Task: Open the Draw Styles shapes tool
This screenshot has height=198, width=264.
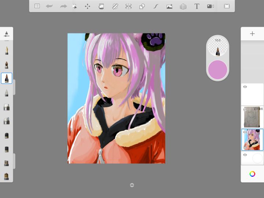Action: pos(142,6)
